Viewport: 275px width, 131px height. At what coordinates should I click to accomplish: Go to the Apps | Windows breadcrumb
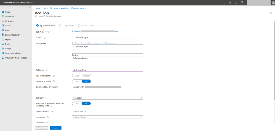pyautogui.click(x=51, y=8)
